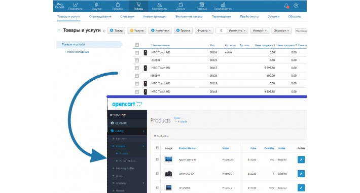Click the phone thumbnail for code 00116
The height and width of the screenshot is (193, 360).
[x=145, y=52]
